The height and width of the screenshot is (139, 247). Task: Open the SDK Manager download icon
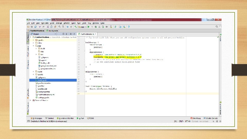point(124,27)
